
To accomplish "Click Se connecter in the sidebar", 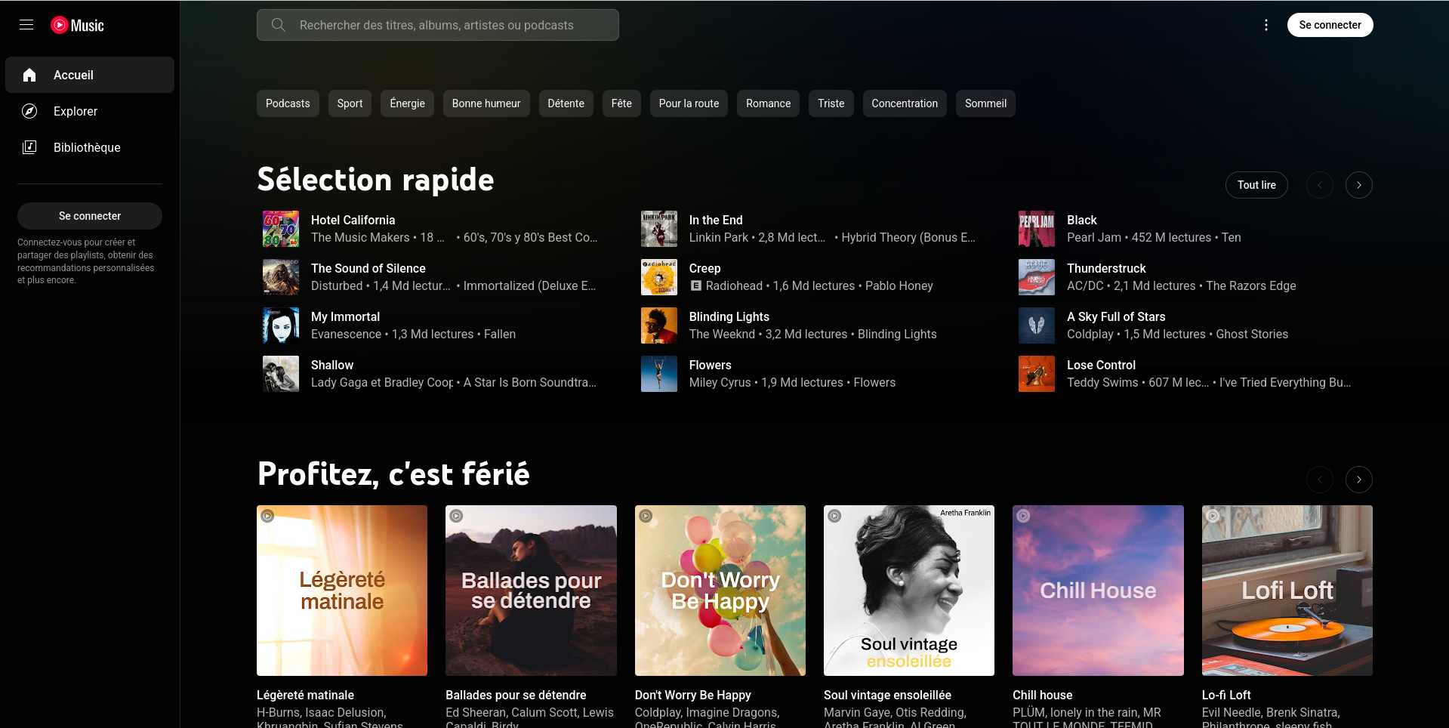I will pyautogui.click(x=90, y=216).
